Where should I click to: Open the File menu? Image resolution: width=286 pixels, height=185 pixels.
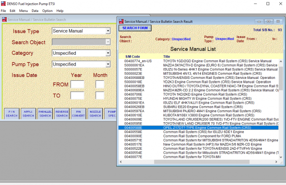(x=3, y=11)
